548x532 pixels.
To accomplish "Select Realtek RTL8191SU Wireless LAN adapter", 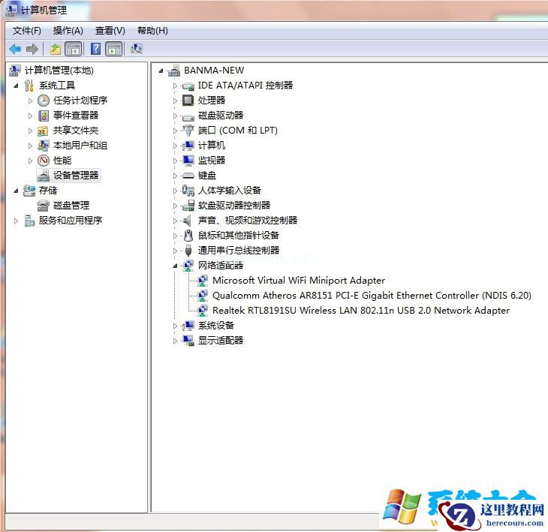I will pos(360,311).
